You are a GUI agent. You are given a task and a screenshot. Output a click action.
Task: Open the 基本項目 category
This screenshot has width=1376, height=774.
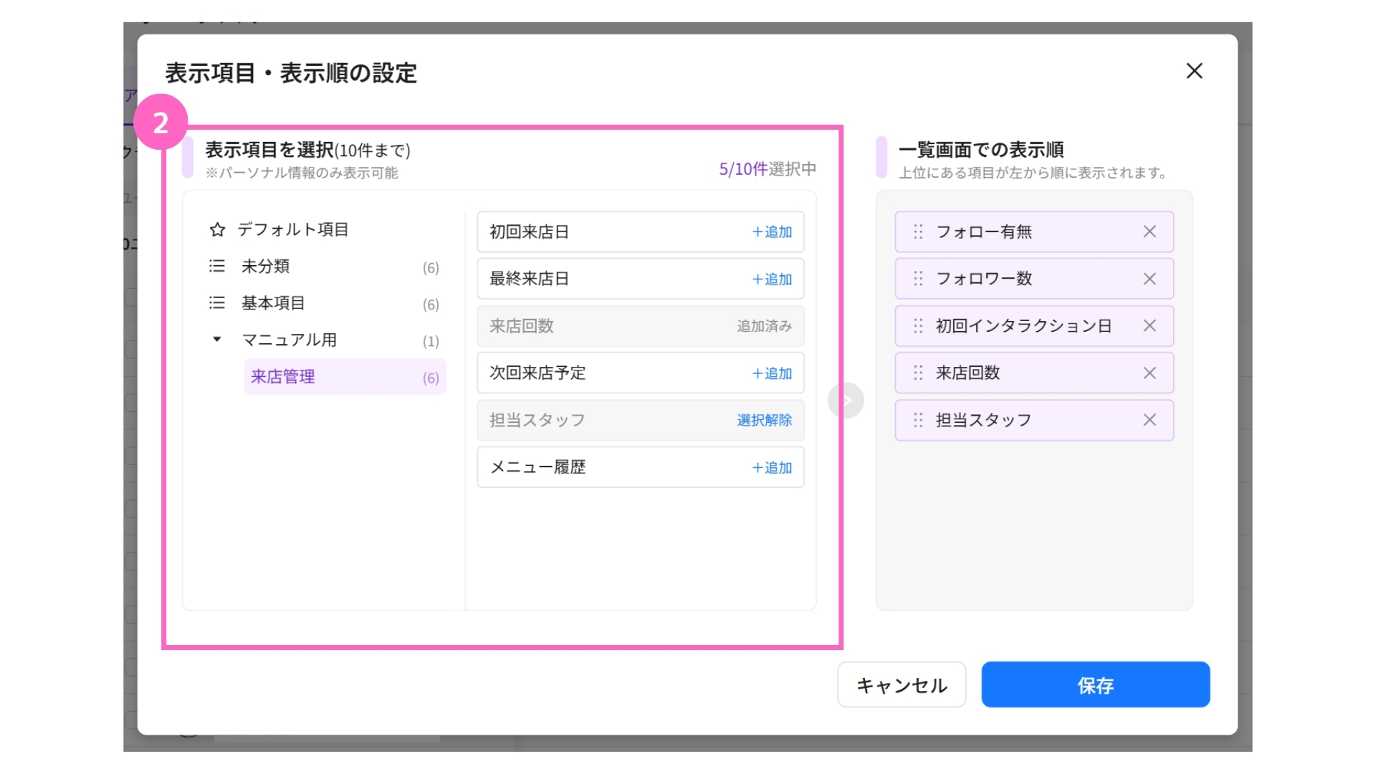click(x=273, y=303)
